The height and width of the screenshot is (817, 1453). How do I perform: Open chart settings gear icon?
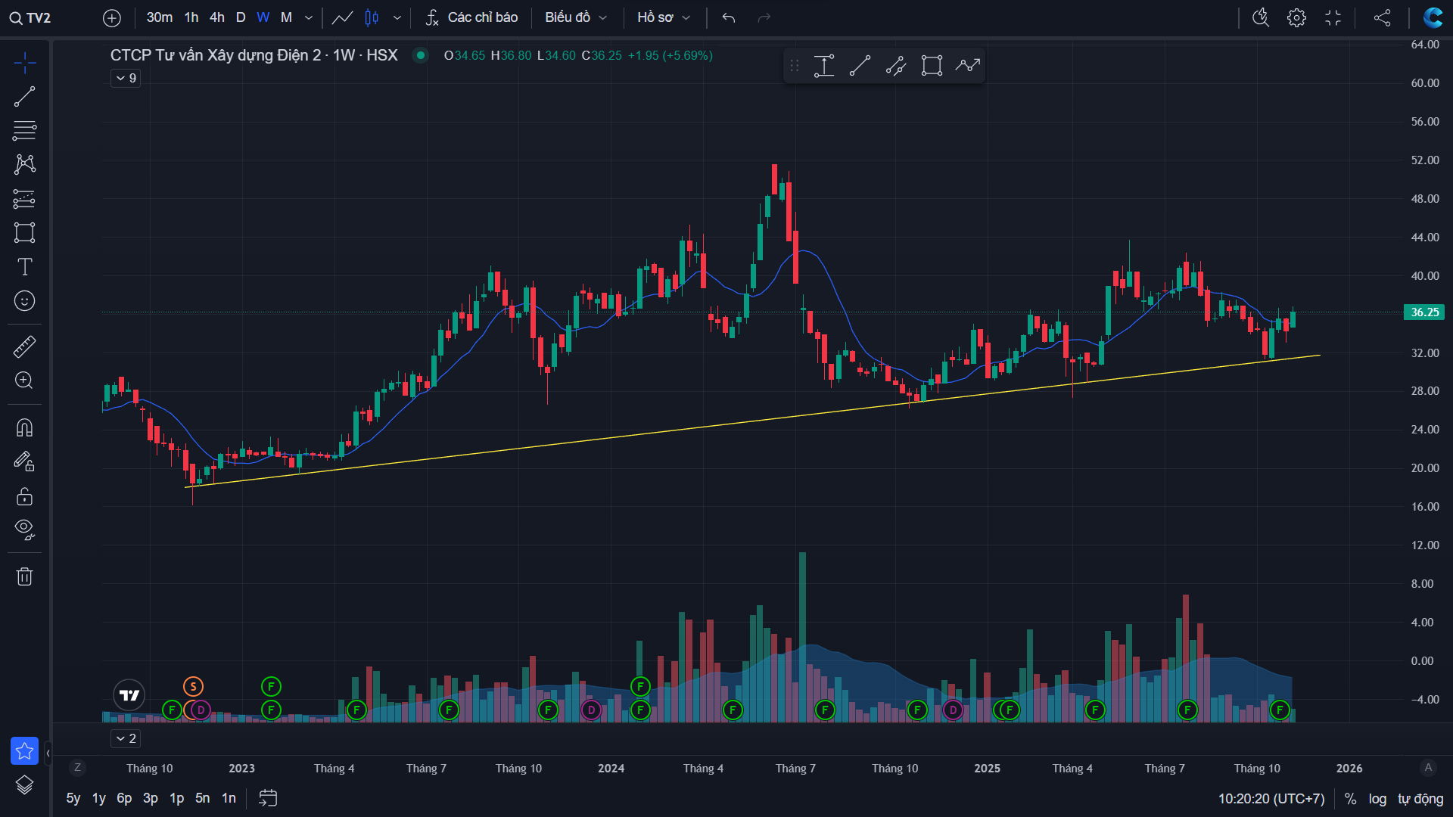[1296, 17]
